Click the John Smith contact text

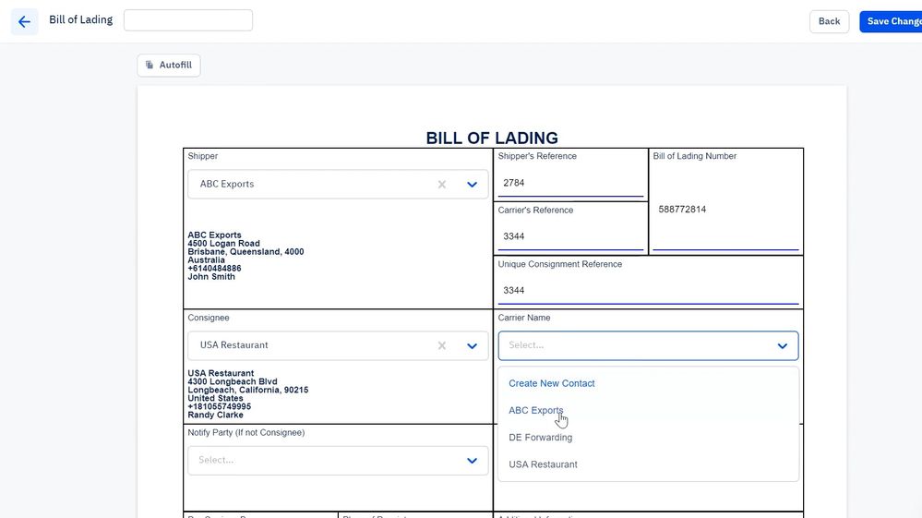(211, 277)
